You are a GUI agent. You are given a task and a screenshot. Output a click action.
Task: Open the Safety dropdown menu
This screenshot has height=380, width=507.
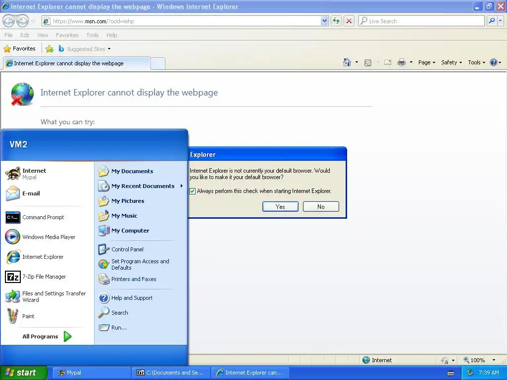[452, 62]
